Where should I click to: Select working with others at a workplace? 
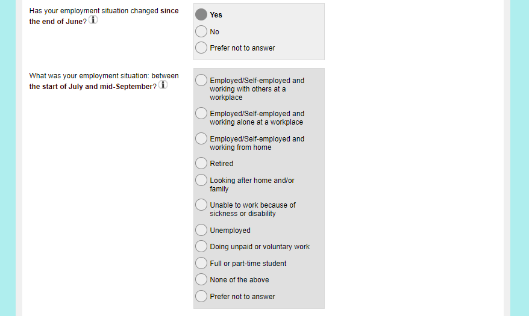click(x=201, y=81)
